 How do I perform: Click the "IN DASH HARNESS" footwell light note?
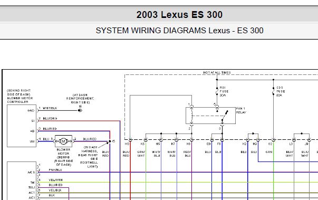coord(88,157)
